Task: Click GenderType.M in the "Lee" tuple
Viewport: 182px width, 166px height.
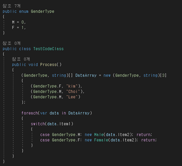Action: 47,97
